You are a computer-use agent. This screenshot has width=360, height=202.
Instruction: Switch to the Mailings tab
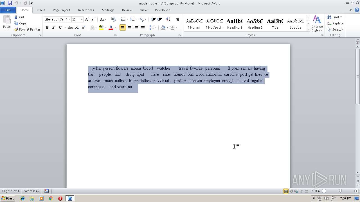tap(108, 10)
